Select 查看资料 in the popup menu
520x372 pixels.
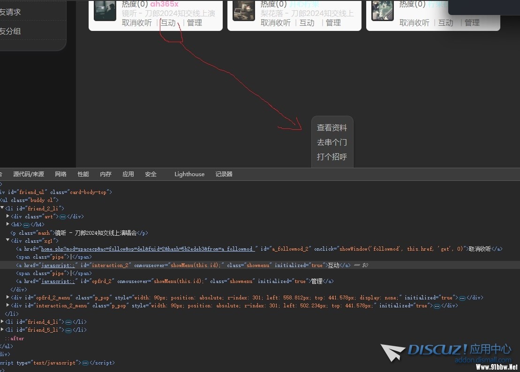coord(332,127)
